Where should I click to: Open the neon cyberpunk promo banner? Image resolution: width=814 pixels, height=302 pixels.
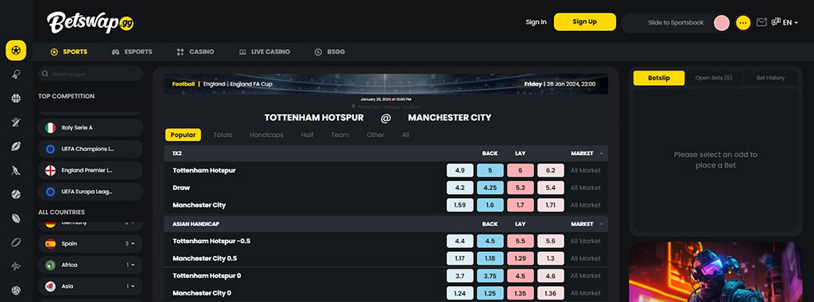(x=715, y=272)
